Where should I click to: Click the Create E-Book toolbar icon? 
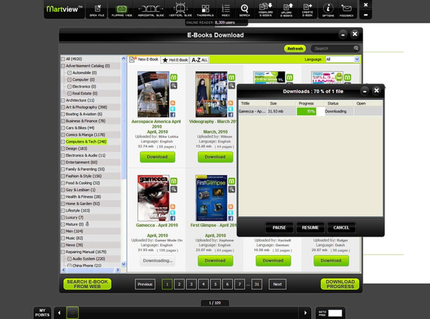(307, 10)
